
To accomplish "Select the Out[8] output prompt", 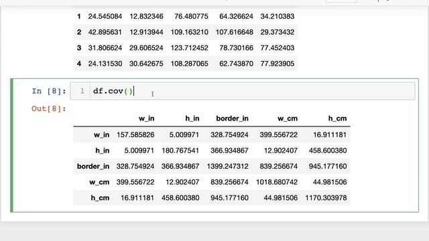I will tap(49, 108).
